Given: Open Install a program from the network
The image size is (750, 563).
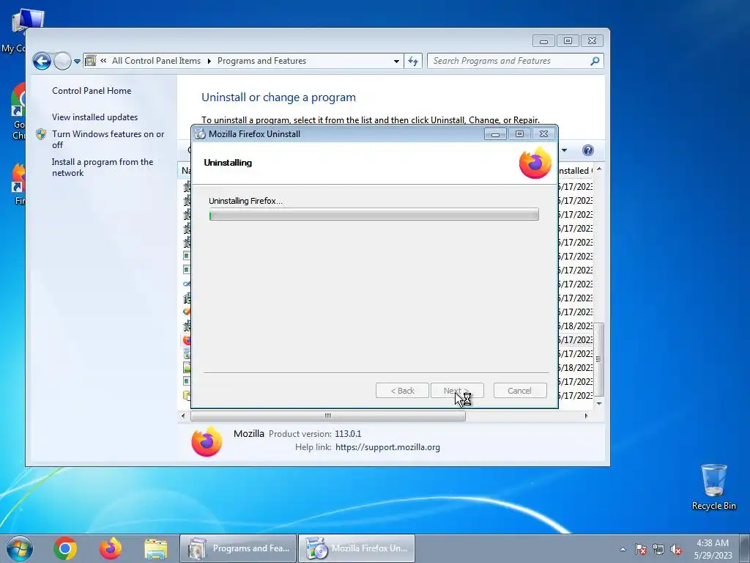Looking at the screenshot, I should point(103,167).
